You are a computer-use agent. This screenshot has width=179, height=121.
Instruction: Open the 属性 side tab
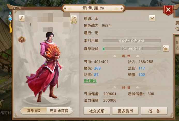[x=177, y=26]
